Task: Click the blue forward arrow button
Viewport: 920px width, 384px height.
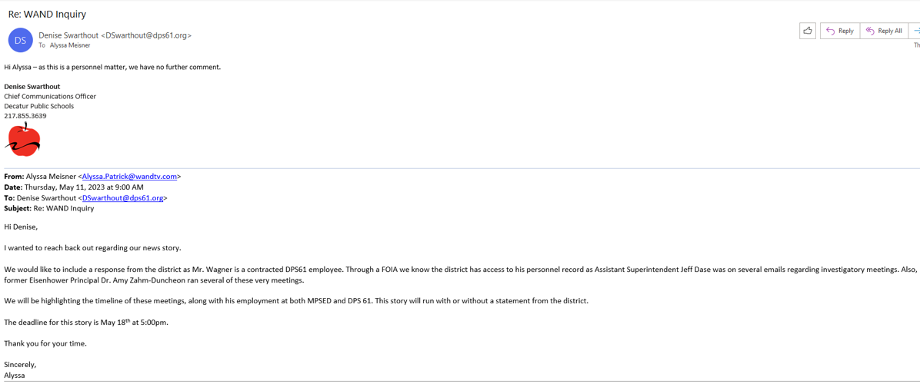Action: point(915,31)
